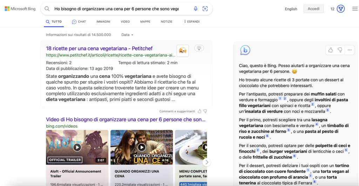Switch to the Chat tab
359x186 pixels.
79,22
